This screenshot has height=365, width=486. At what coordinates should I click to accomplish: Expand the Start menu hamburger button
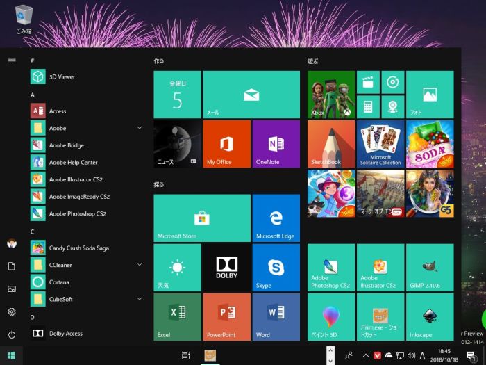[x=11, y=60]
